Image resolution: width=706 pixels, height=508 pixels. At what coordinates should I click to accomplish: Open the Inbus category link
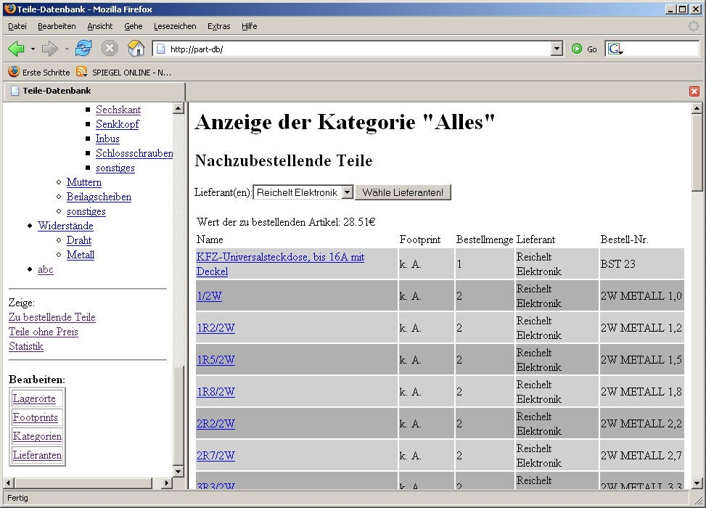107,139
